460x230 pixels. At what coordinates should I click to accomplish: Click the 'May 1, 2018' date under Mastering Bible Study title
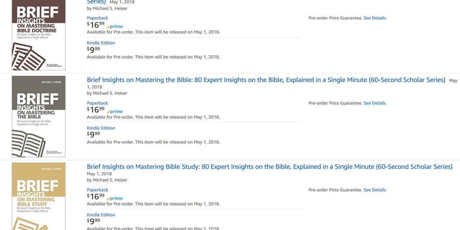point(99,174)
